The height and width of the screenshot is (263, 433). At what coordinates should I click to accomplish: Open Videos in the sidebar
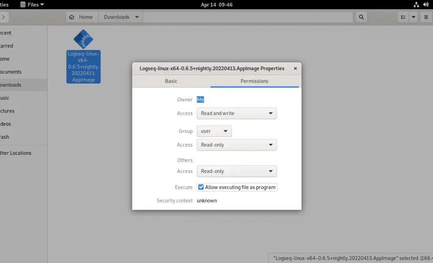coord(24,124)
